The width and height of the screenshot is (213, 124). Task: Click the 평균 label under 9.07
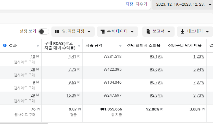pos(73,115)
